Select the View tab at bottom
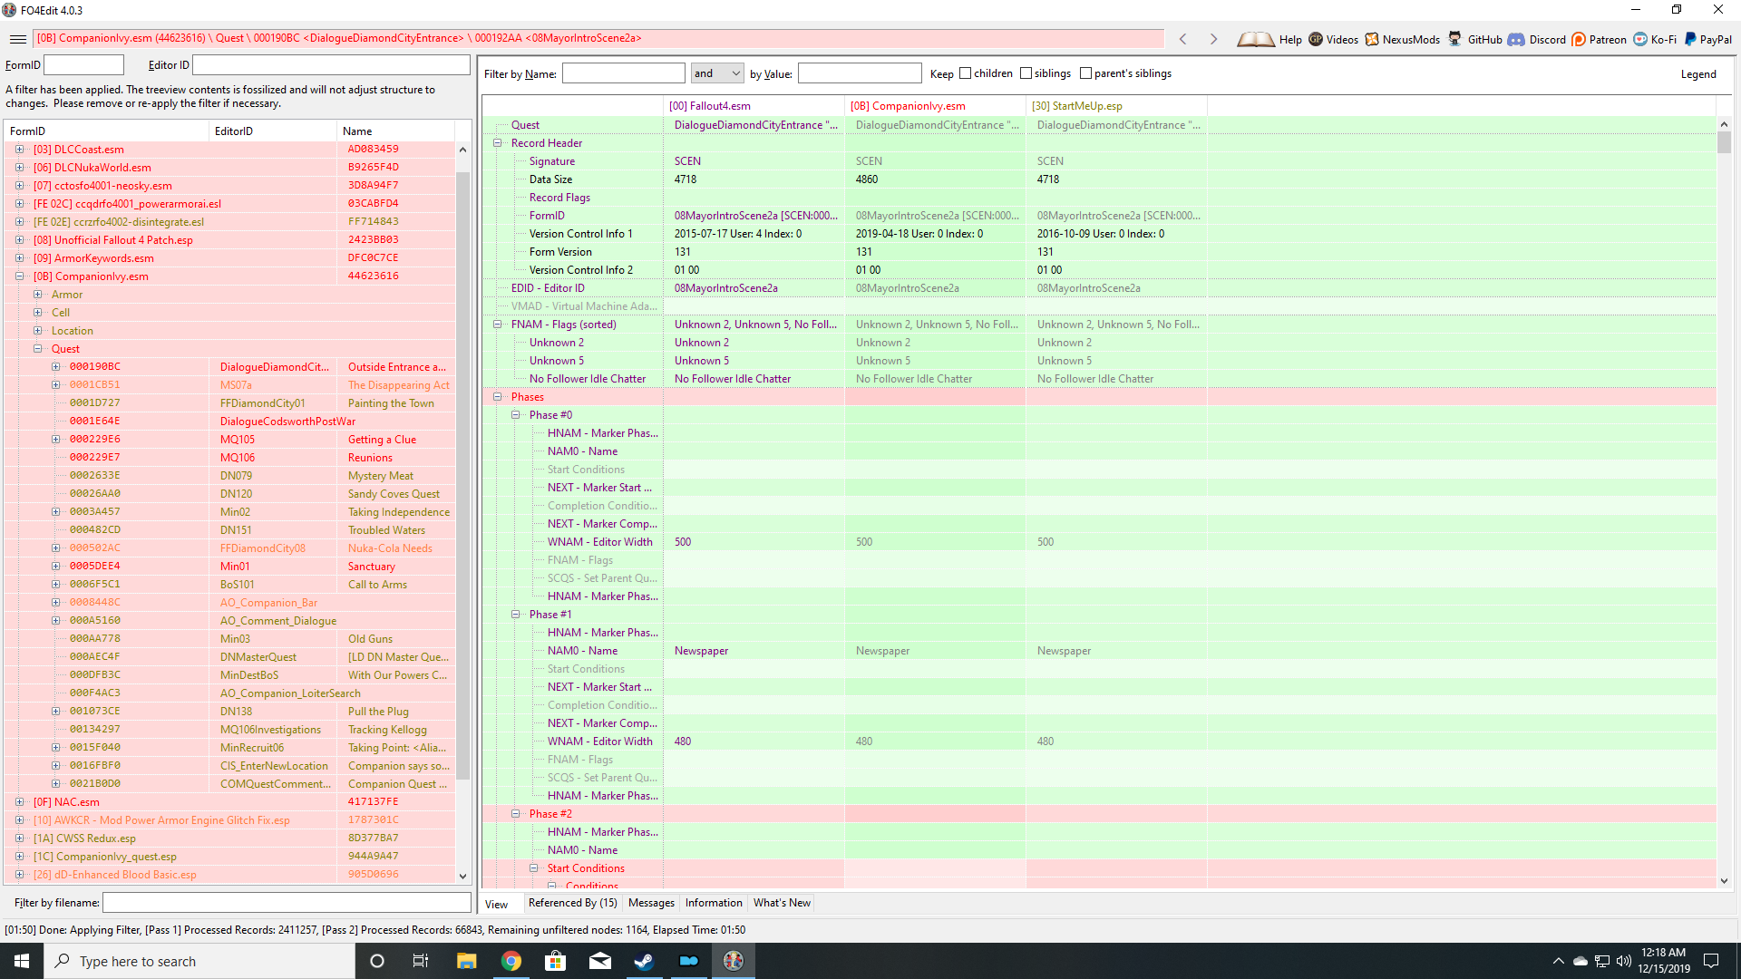 498,904
